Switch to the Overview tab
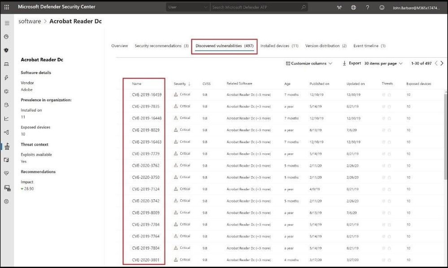This screenshot has width=448, height=268. (119, 46)
